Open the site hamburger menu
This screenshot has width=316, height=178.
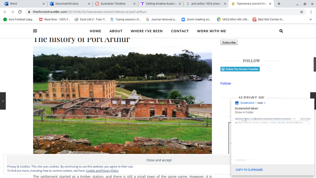[35, 31]
